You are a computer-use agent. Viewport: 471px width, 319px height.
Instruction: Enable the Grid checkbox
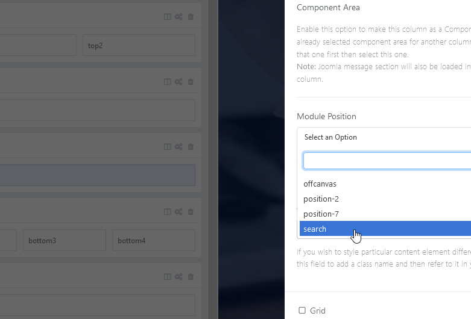pyautogui.click(x=302, y=311)
